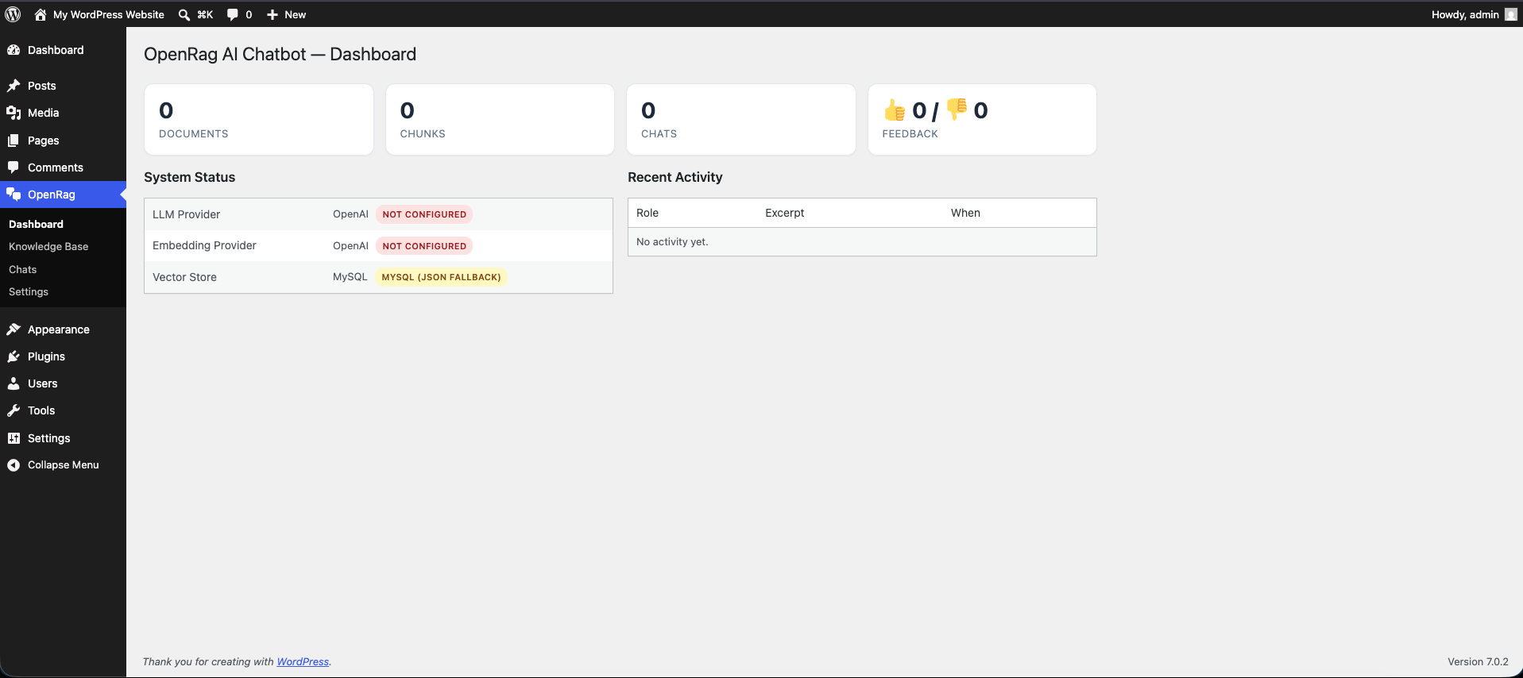Click the Comments icon in sidebar
The width and height of the screenshot is (1523, 678).
[x=14, y=168]
